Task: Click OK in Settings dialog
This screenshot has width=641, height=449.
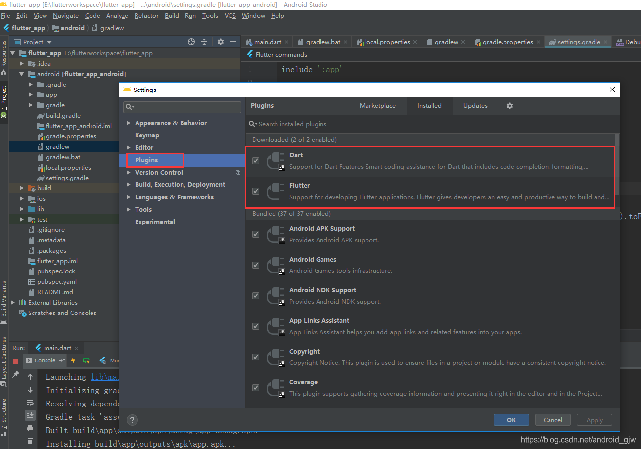Action: (511, 420)
